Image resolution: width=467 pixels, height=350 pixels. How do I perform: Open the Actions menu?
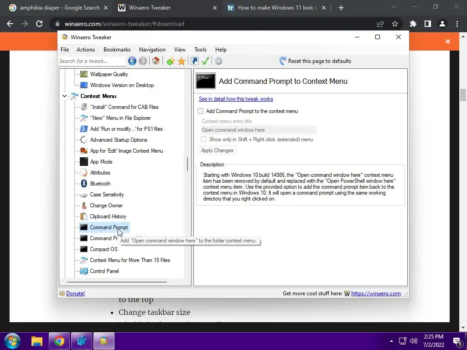(x=85, y=50)
